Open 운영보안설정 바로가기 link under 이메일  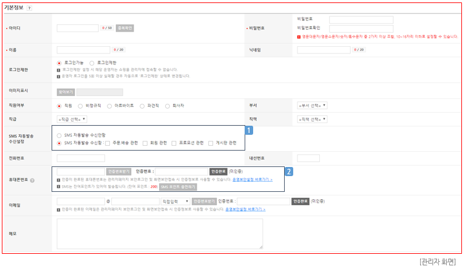point(245,209)
